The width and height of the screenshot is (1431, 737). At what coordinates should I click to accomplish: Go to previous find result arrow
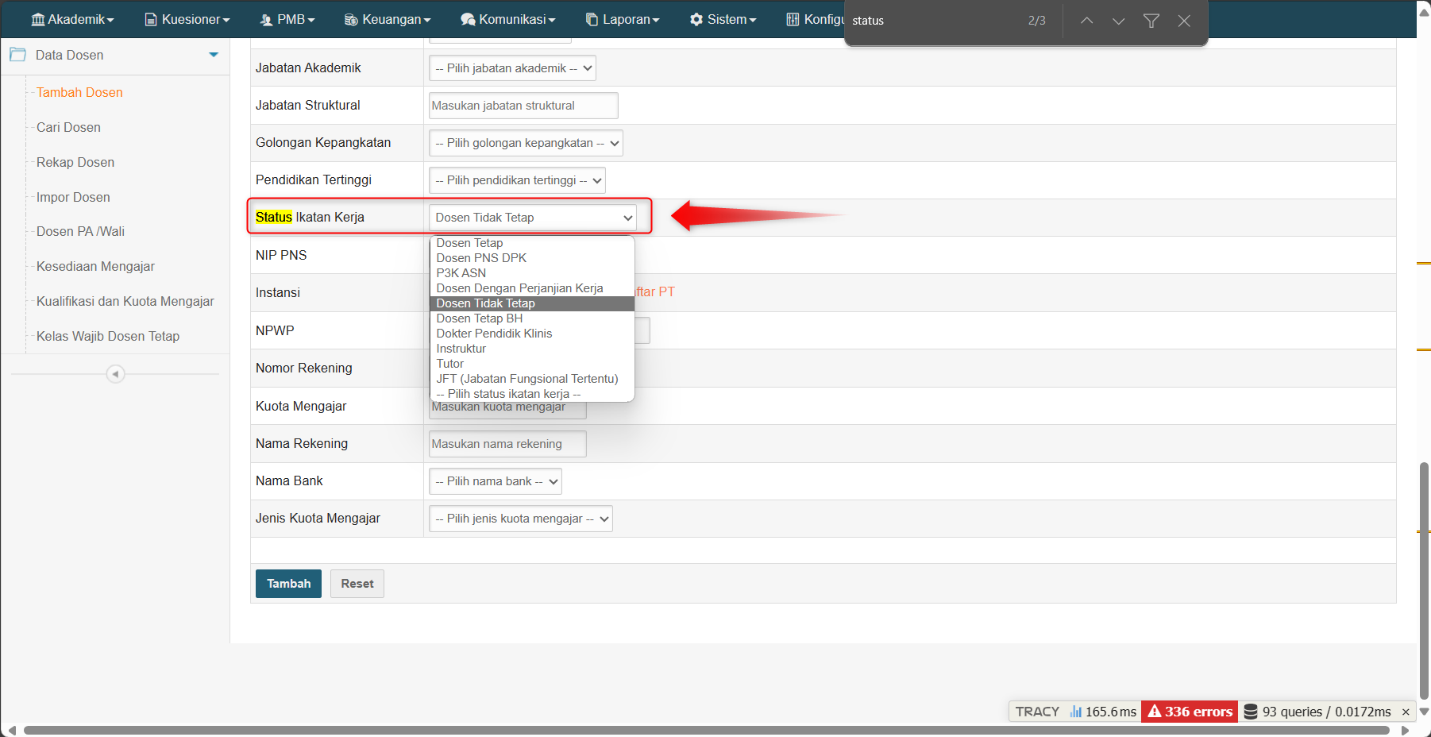pos(1086,21)
